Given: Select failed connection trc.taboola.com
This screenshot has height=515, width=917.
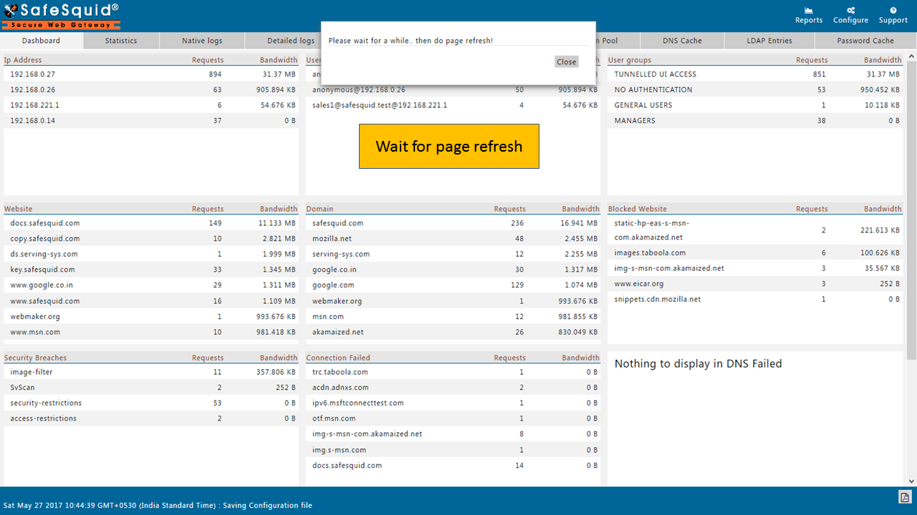Looking at the screenshot, I should [453, 372].
